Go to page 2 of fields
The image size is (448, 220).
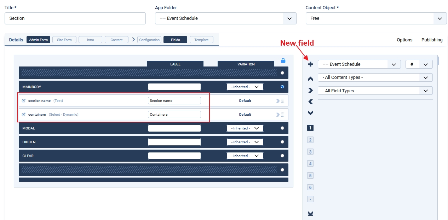[x=310, y=140]
